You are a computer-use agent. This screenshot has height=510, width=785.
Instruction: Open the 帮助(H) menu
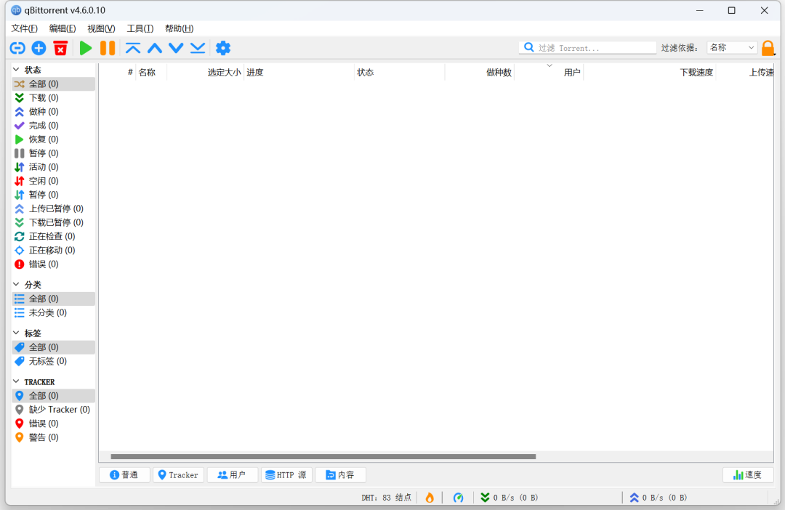[180, 28]
